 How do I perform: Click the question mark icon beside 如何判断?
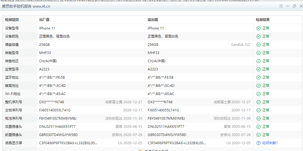point(258,143)
